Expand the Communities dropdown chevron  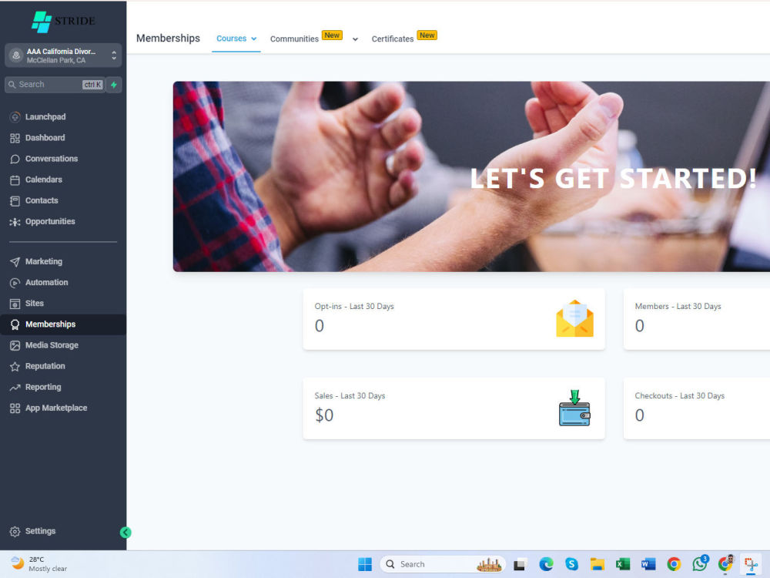tap(355, 39)
